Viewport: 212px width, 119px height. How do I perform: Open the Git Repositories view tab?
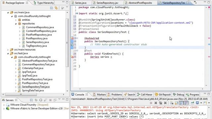coord(163,95)
